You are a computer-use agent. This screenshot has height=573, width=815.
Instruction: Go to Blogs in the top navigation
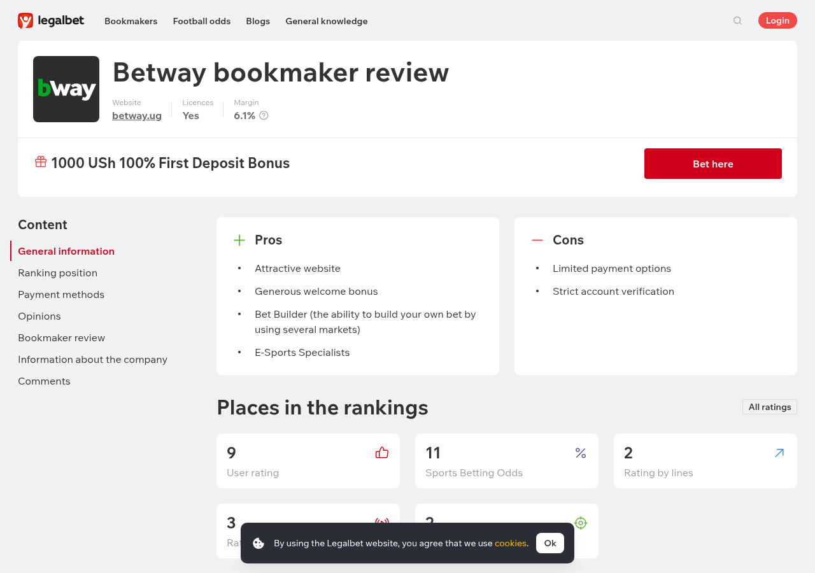click(258, 21)
